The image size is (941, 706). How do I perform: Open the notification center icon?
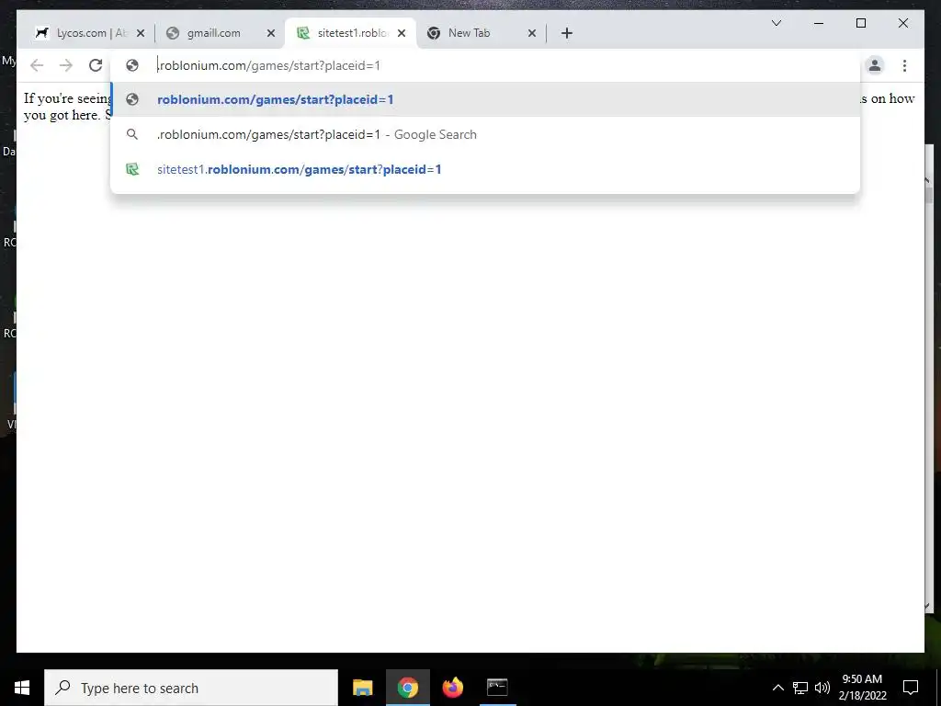[911, 688]
